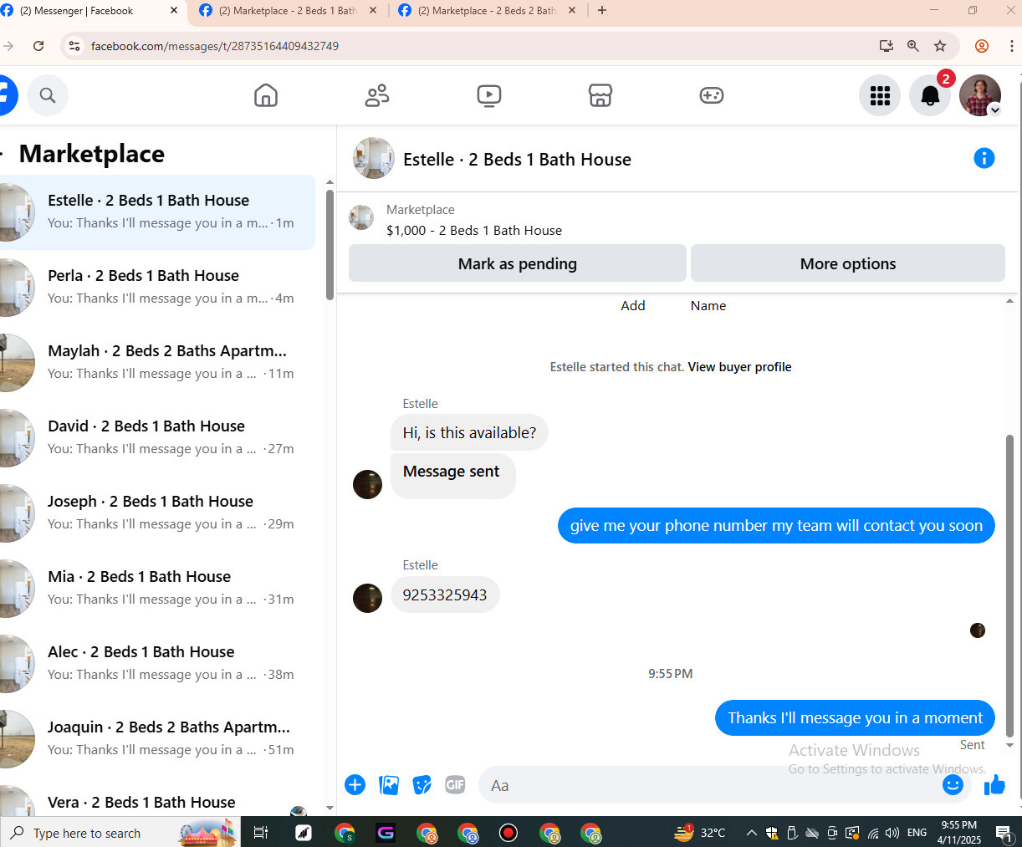Click the Facebook search magnifier
Image resolution: width=1022 pixels, height=847 pixels.
[x=48, y=95]
